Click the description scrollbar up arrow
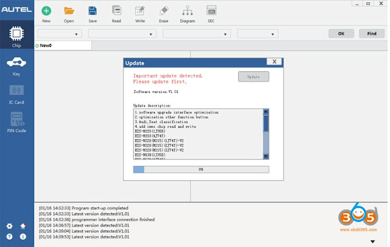 (x=266, y=112)
